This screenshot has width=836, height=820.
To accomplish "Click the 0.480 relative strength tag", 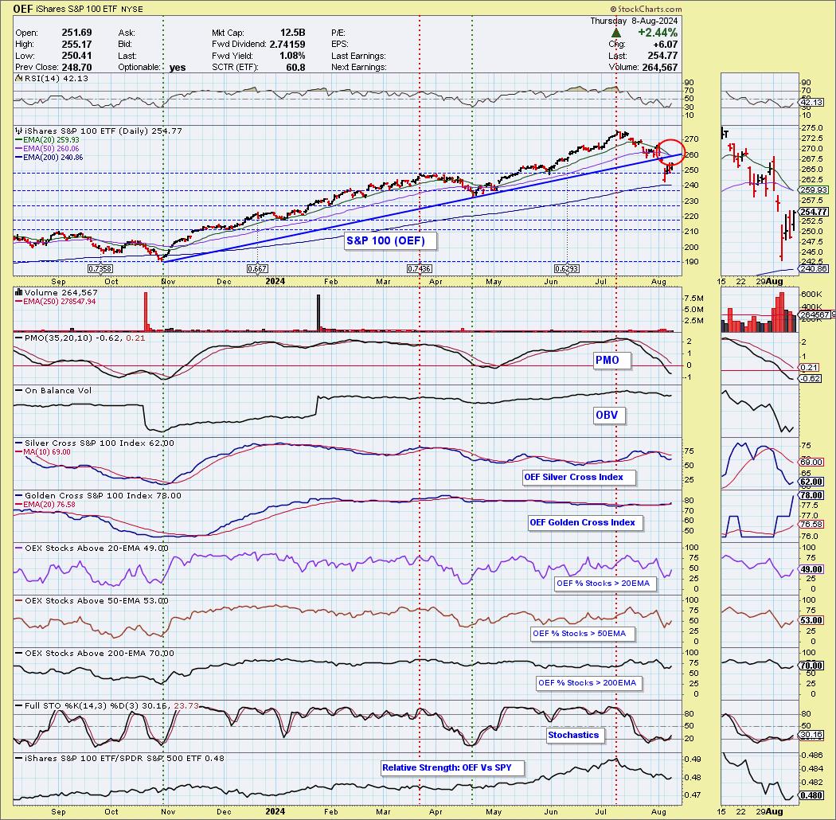I will [811, 795].
